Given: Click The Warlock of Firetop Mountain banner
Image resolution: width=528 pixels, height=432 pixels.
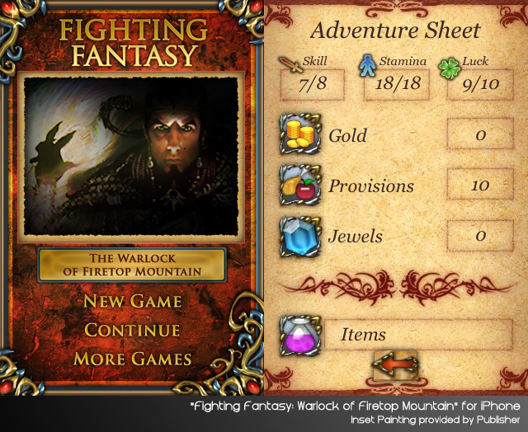Looking at the screenshot, I should 132,265.
